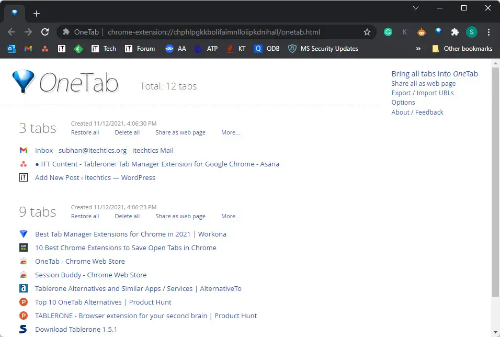Open the ITT Content Asana saved tab
Screen dimensions: 500x337
(x=157, y=164)
